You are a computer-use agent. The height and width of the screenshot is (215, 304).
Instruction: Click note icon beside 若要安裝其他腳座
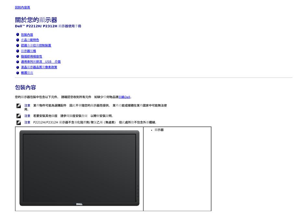[19, 116]
